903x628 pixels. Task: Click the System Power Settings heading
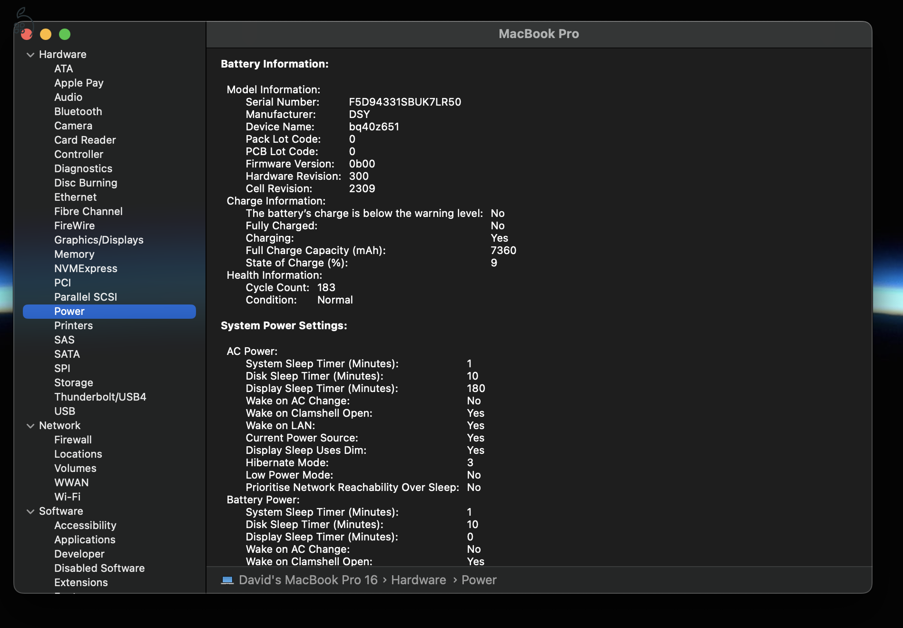click(x=284, y=325)
